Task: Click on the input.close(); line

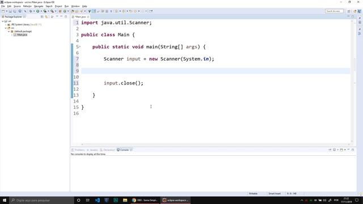Action: 124,83
